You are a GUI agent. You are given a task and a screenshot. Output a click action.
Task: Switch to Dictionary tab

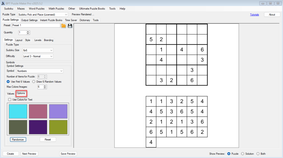click(85, 20)
